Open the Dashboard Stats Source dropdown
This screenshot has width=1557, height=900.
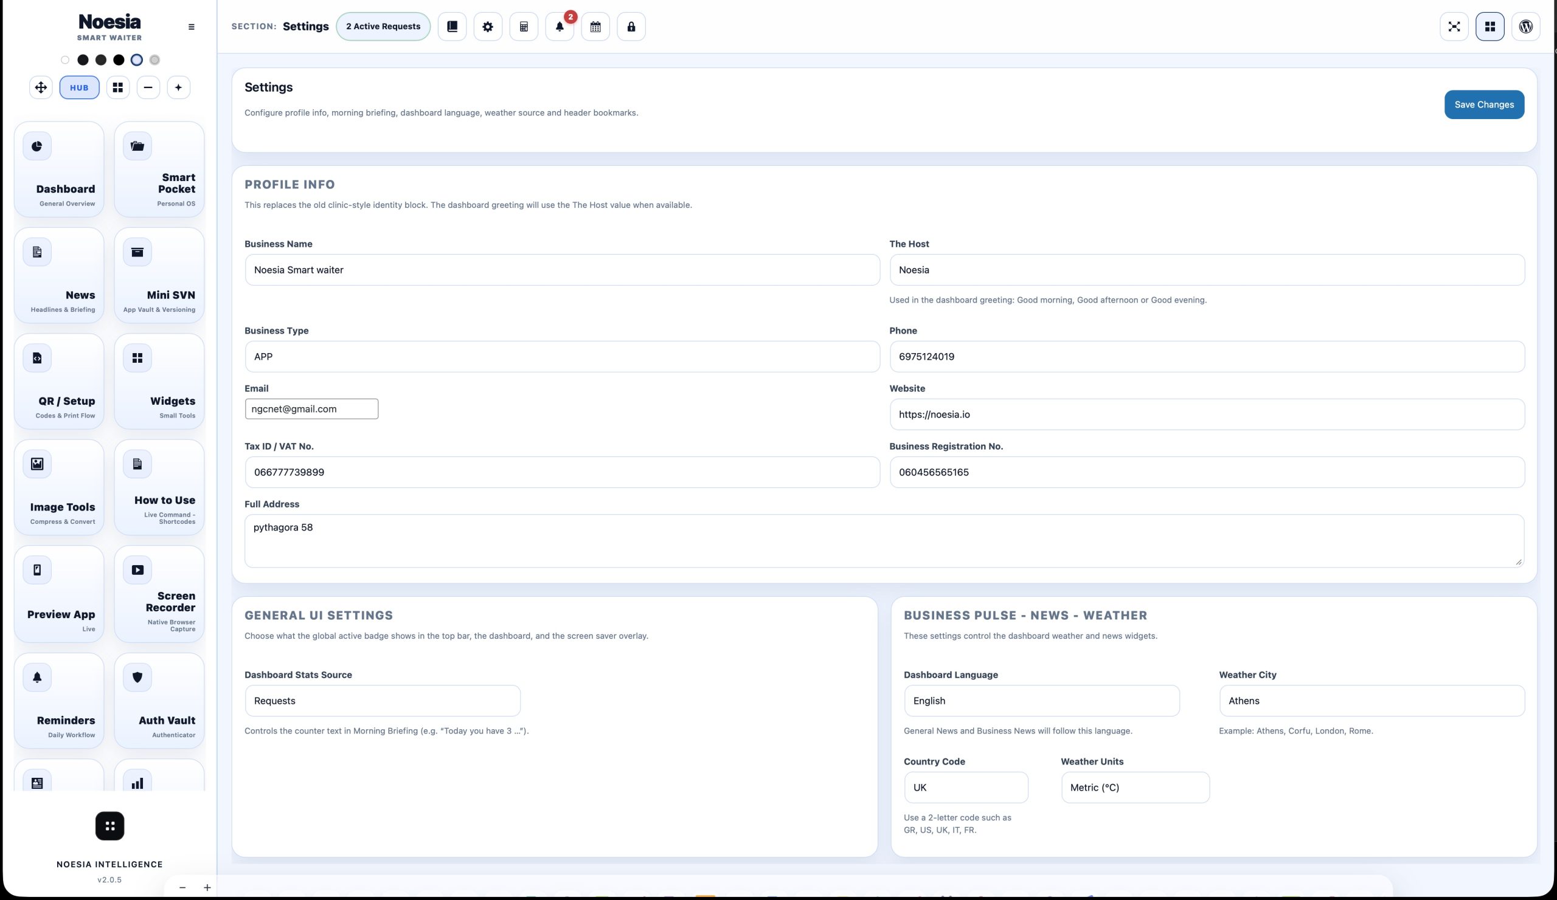tap(383, 701)
